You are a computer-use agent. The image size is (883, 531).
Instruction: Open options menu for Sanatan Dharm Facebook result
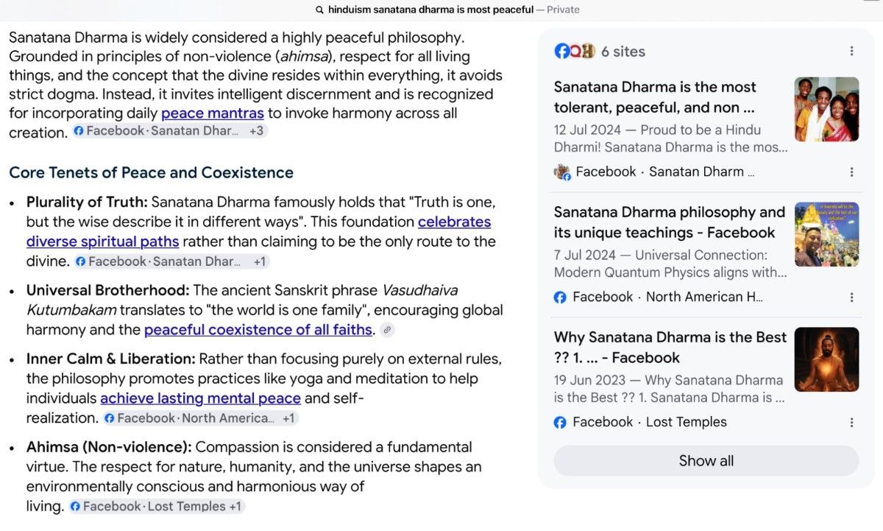(851, 172)
